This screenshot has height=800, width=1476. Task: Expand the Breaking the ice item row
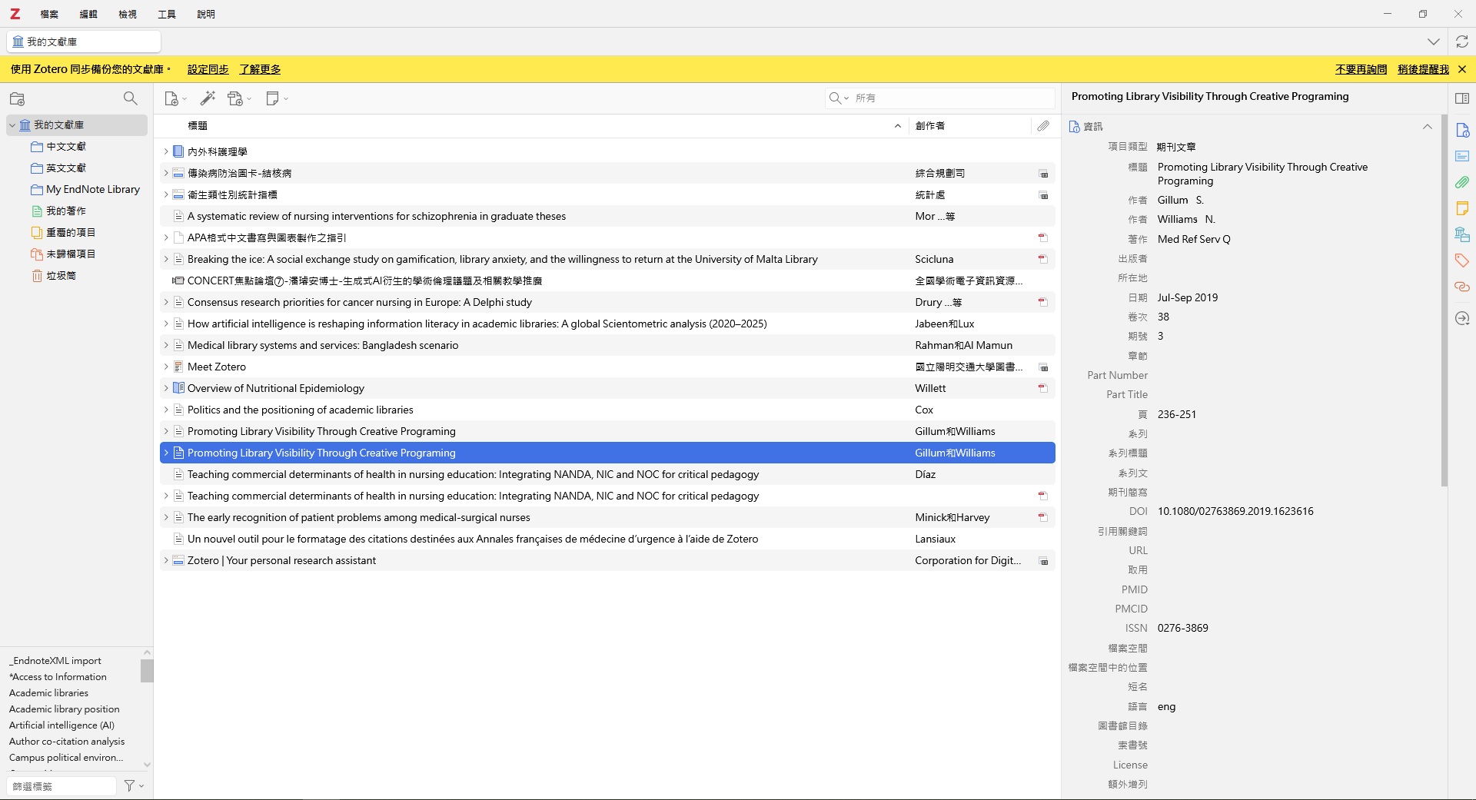point(165,259)
